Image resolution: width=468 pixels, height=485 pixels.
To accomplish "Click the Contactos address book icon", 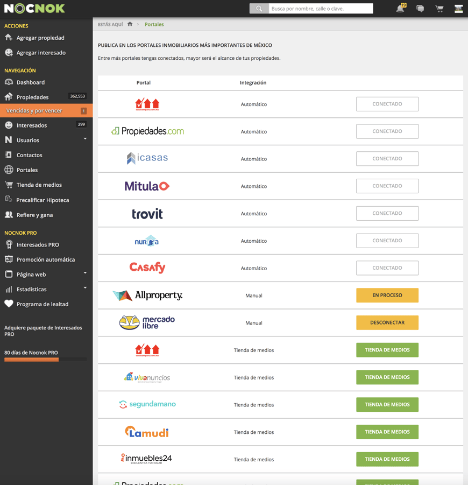I will coord(9,155).
